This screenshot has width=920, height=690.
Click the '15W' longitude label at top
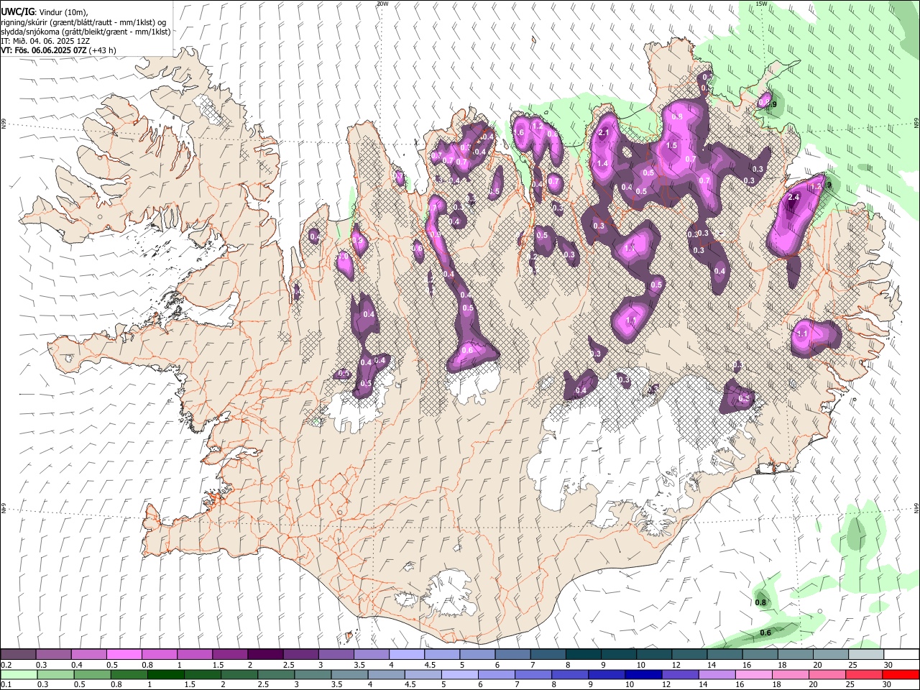[x=761, y=4]
